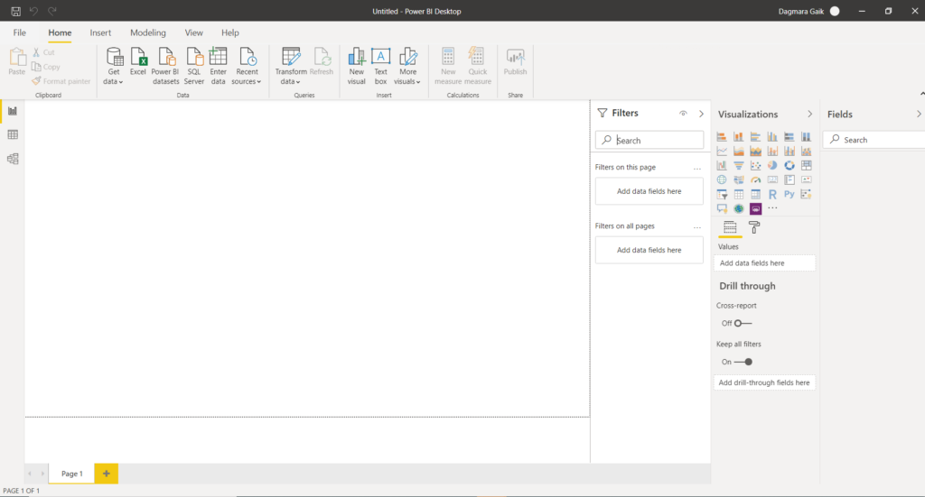
Task: Select the funnel chart visual
Action: pos(739,165)
